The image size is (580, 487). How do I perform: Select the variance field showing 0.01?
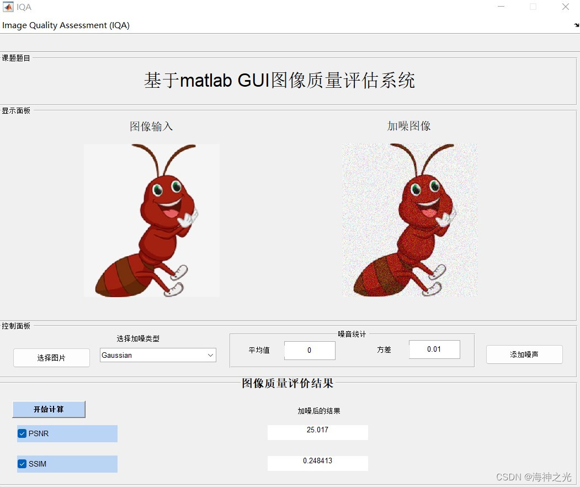click(434, 349)
